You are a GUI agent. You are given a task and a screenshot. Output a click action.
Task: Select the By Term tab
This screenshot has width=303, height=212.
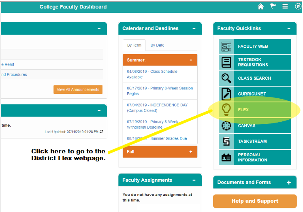134,45
